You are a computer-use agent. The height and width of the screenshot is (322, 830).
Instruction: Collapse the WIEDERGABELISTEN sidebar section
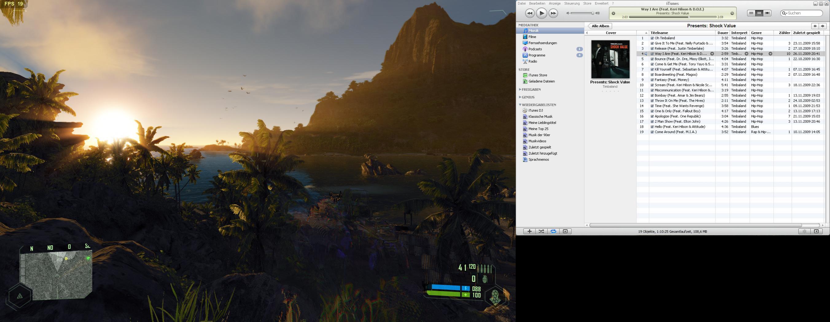coord(520,105)
